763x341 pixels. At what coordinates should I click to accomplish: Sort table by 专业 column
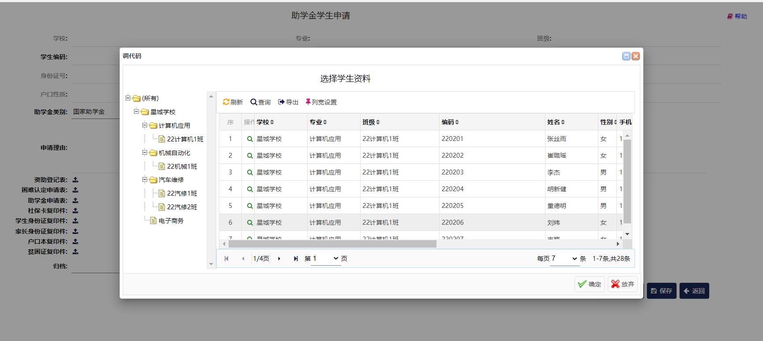[x=318, y=122]
